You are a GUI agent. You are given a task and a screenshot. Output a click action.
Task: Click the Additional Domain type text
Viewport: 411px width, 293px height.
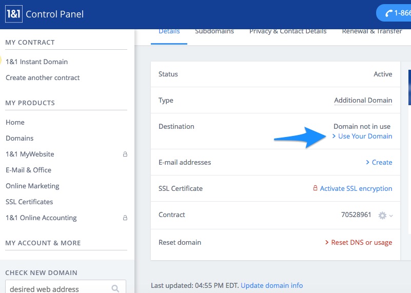(x=363, y=101)
